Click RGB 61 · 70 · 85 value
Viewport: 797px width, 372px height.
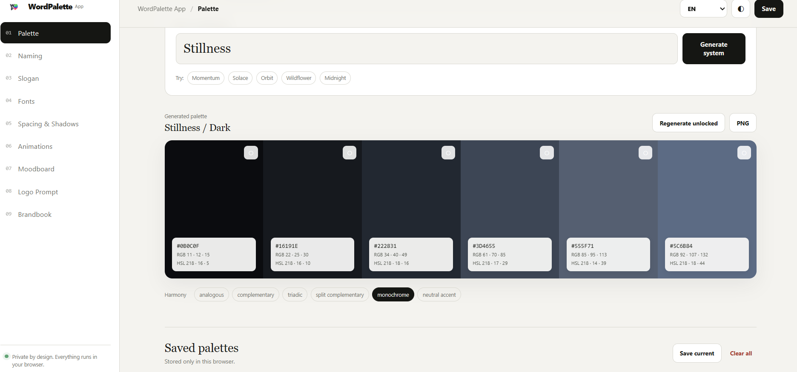(489, 255)
